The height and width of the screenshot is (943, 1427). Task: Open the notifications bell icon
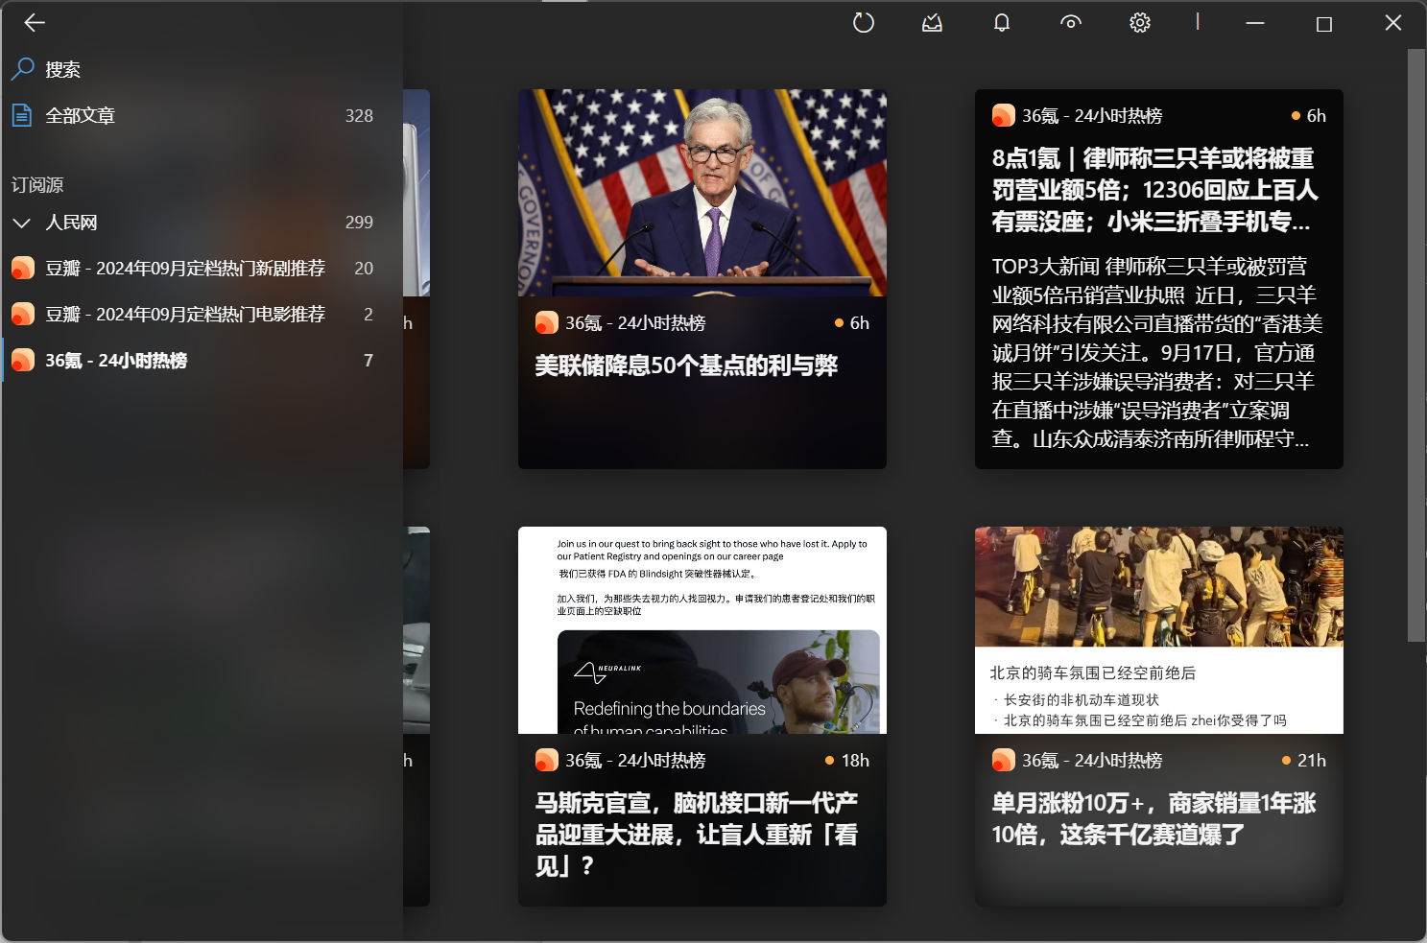pos(1002,22)
